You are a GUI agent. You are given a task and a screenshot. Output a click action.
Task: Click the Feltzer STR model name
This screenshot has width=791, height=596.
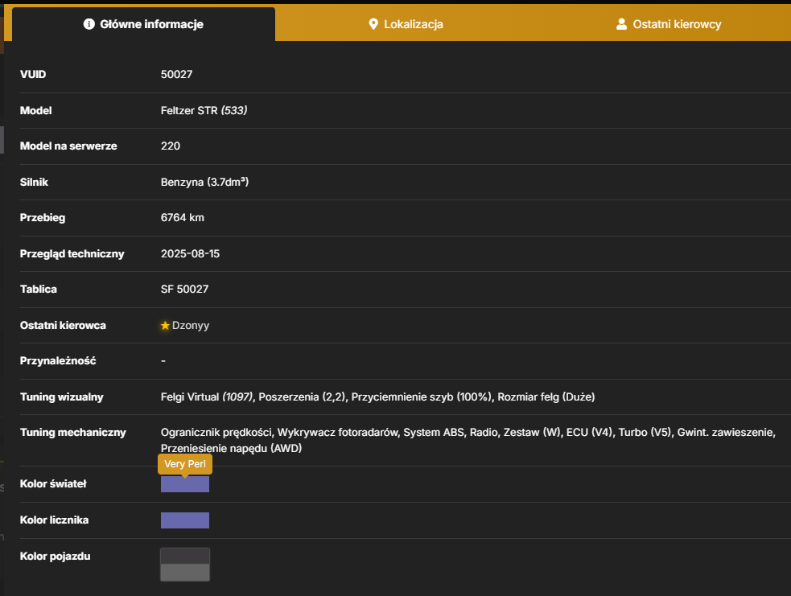tap(189, 110)
